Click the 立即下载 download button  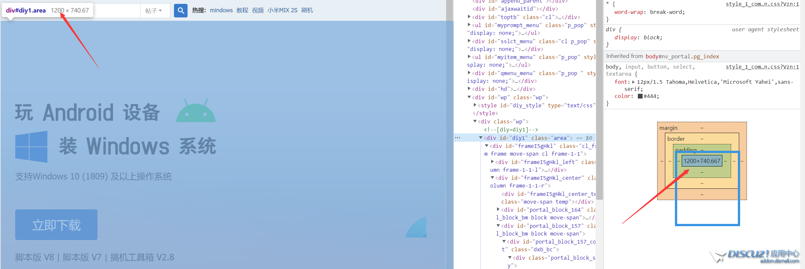click(56, 225)
